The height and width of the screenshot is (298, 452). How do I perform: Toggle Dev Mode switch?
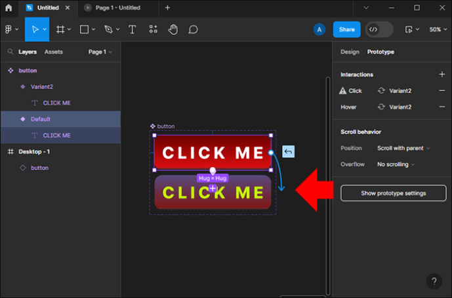pos(379,29)
